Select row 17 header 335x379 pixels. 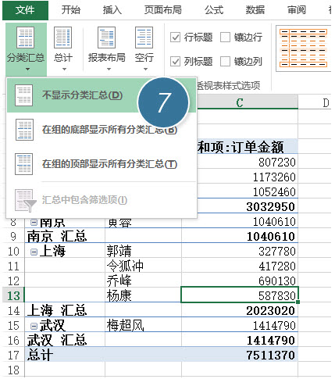13,356
